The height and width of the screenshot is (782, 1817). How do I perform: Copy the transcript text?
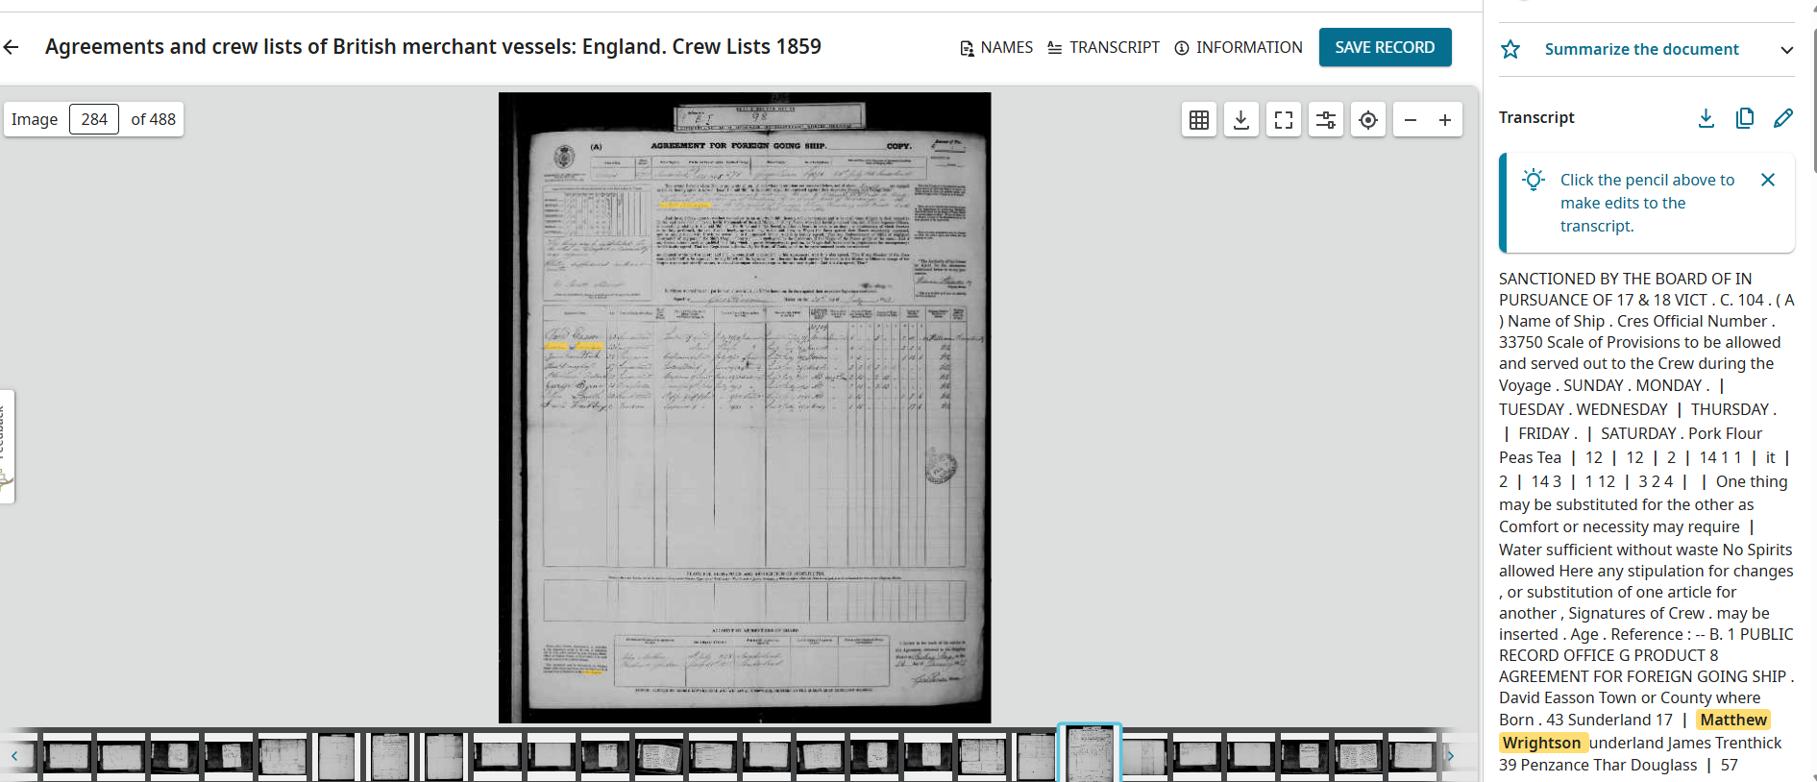pyautogui.click(x=1745, y=117)
